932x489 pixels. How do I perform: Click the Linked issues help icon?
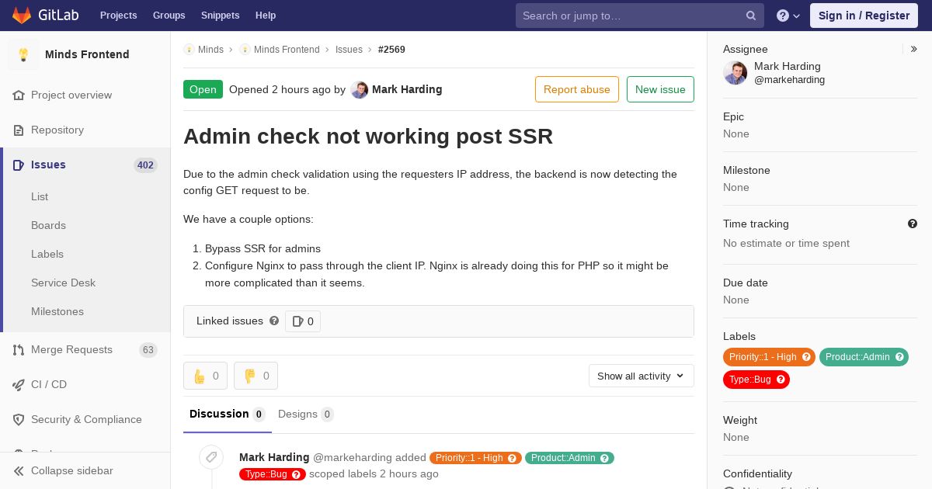(274, 321)
